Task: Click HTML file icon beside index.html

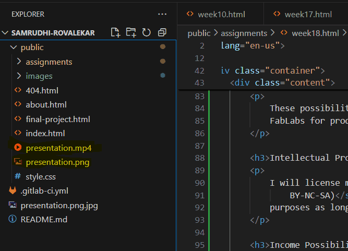Action: [x=18, y=133]
